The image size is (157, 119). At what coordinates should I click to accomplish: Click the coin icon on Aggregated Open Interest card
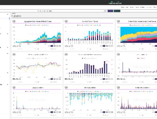point(14,21)
